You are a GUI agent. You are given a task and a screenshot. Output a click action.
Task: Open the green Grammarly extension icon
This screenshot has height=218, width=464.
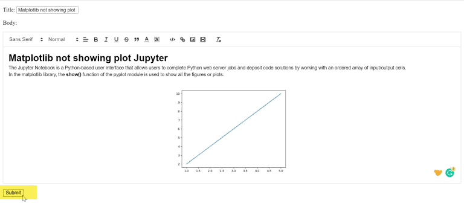pyautogui.click(x=449, y=173)
